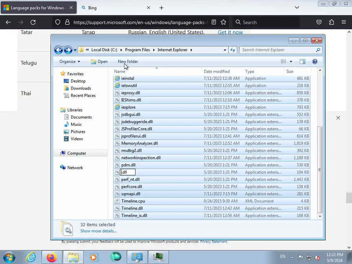Open Music library
This screenshot has width=352, height=264.
pos(76,124)
